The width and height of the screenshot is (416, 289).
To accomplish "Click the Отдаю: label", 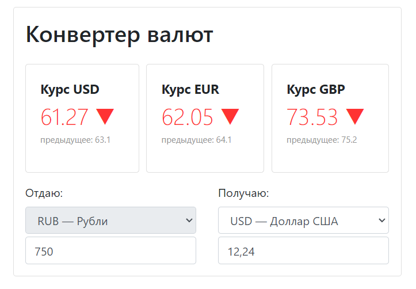I will pyautogui.click(x=44, y=193).
